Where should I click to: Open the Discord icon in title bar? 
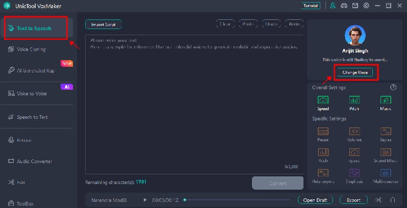[344, 6]
